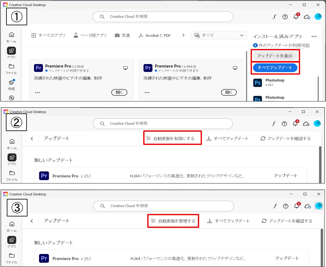Open notifications bell in the bottom window
The height and width of the screenshot is (267, 326).
(x=297, y=206)
